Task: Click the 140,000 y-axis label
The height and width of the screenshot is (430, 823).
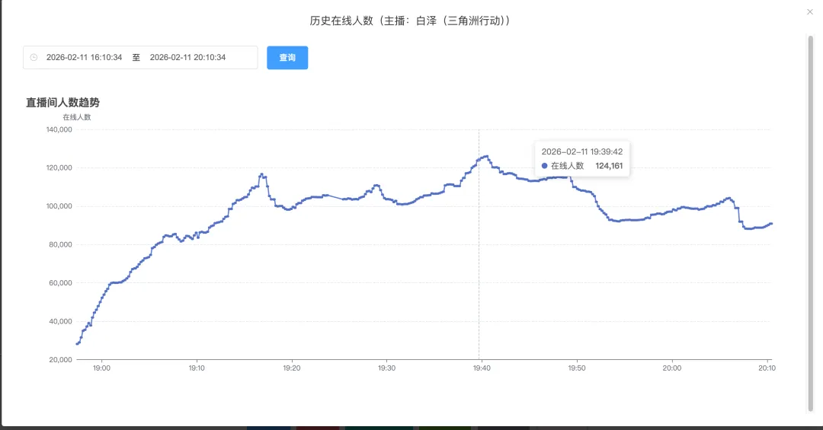Action: click(59, 129)
